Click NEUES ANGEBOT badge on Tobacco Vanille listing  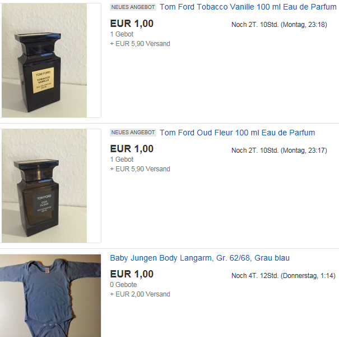[133, 7]
